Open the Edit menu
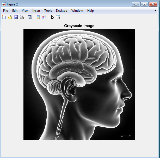 pos(15,11)
